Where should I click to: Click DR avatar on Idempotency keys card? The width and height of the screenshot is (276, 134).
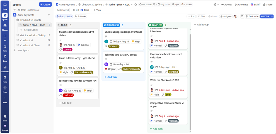point(61,90)
